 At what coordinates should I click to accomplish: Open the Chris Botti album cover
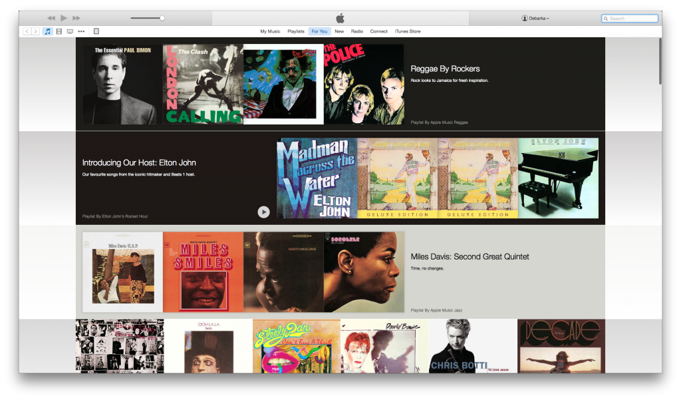click(473, 346)
